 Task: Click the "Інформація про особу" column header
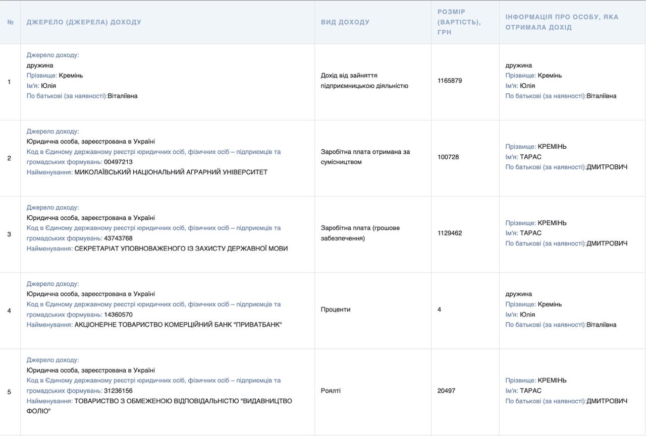point(562,22)
